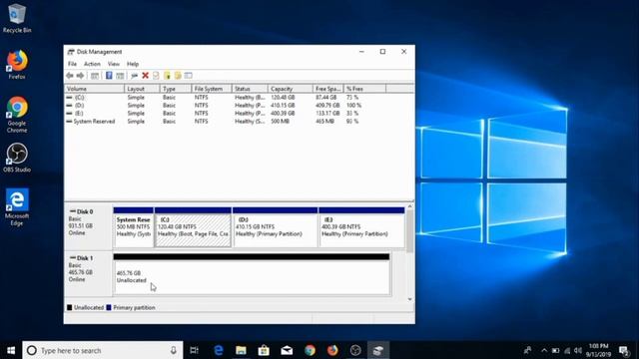639x359 pixels.
Task: Click scrollbar up arrow in disk pane
Action: pyautogui.click(x=410, y=206)
